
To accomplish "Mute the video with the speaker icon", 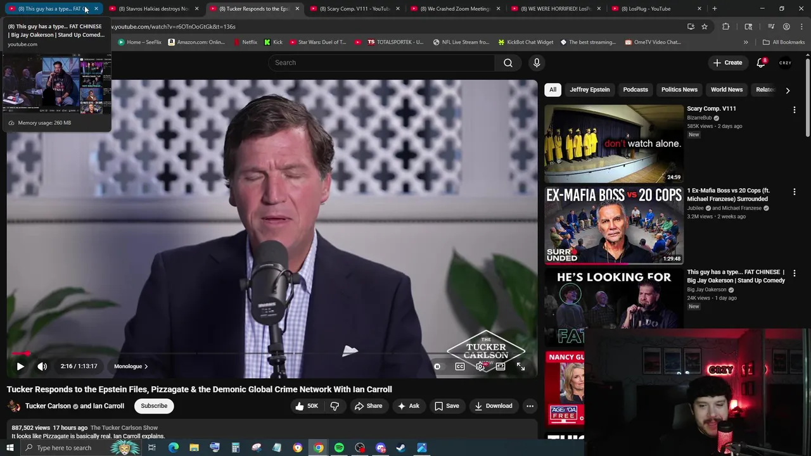I will [x=42, y=366].
